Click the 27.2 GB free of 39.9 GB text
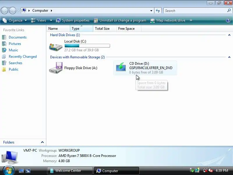 [82, 50]
